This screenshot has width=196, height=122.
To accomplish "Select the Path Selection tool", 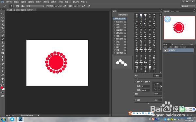I will 3,71.
